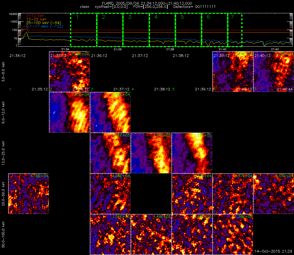Click the '21:36' time-axis tick label
This screenshot has width=294, height=255.
point(118,49)
